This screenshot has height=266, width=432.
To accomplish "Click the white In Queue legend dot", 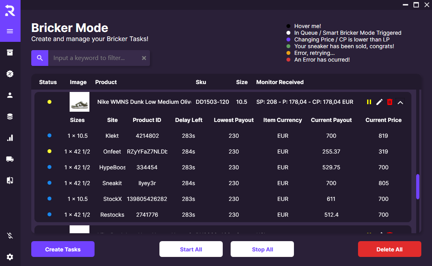I will pyautogui.click(x=288, y=33).
